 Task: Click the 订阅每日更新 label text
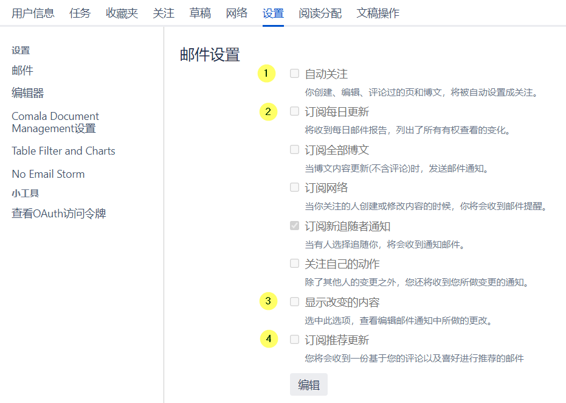(x=337, y=112)
